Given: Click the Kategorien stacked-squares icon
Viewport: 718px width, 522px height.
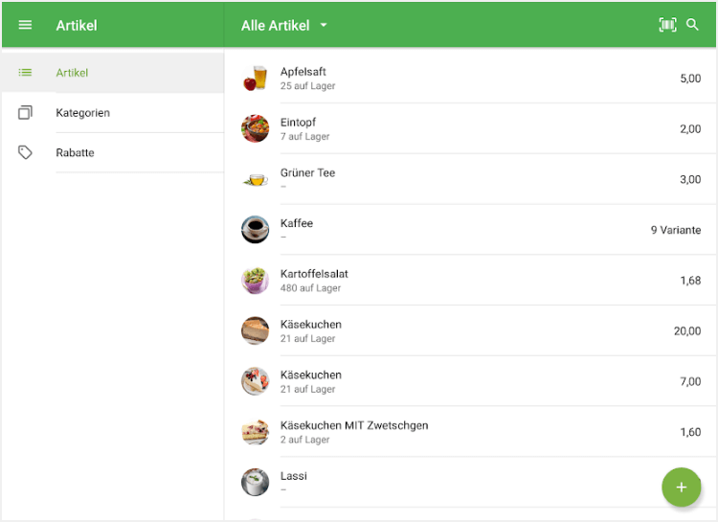Looking at the screenshot, I should 25,113.
